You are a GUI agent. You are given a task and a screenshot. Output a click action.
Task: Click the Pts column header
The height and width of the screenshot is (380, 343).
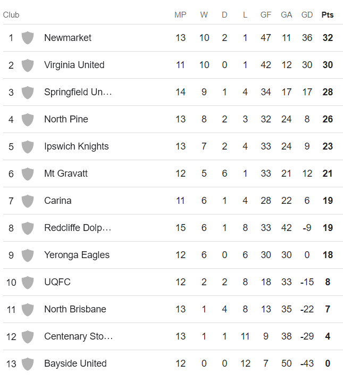328,15
